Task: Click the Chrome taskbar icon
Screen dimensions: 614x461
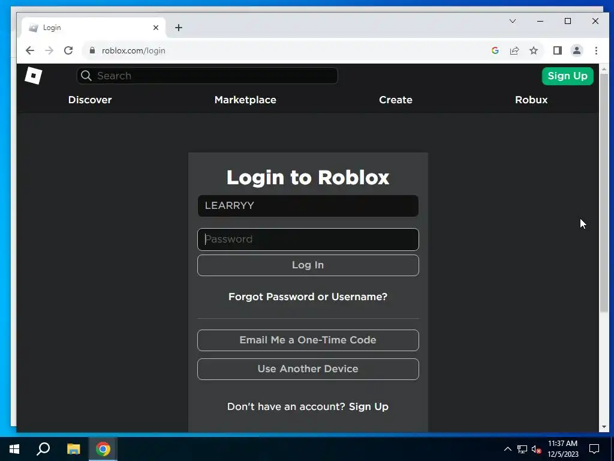Action: [x=103, y=449]
